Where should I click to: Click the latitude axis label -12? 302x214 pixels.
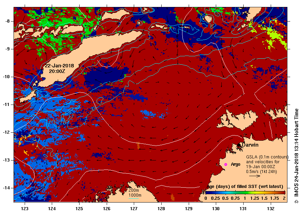tap(7, 132)
